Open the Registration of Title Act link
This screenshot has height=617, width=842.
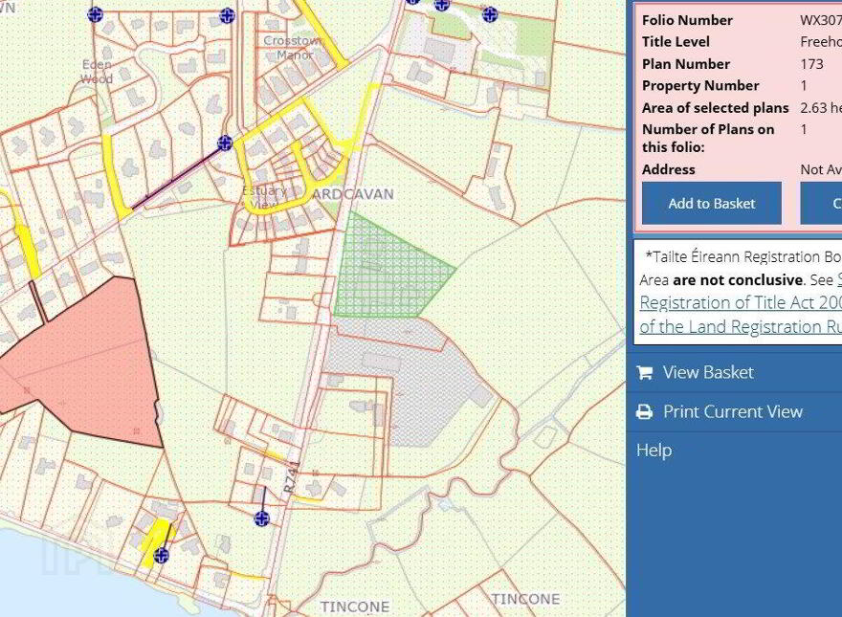[x=741, y=303]
